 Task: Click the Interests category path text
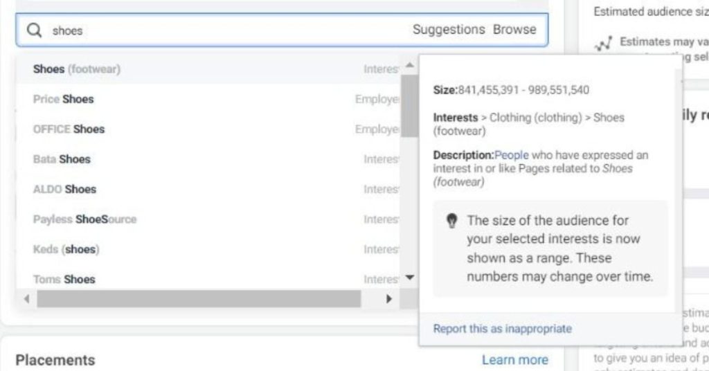pyautogui.click(x=528, y=124)
